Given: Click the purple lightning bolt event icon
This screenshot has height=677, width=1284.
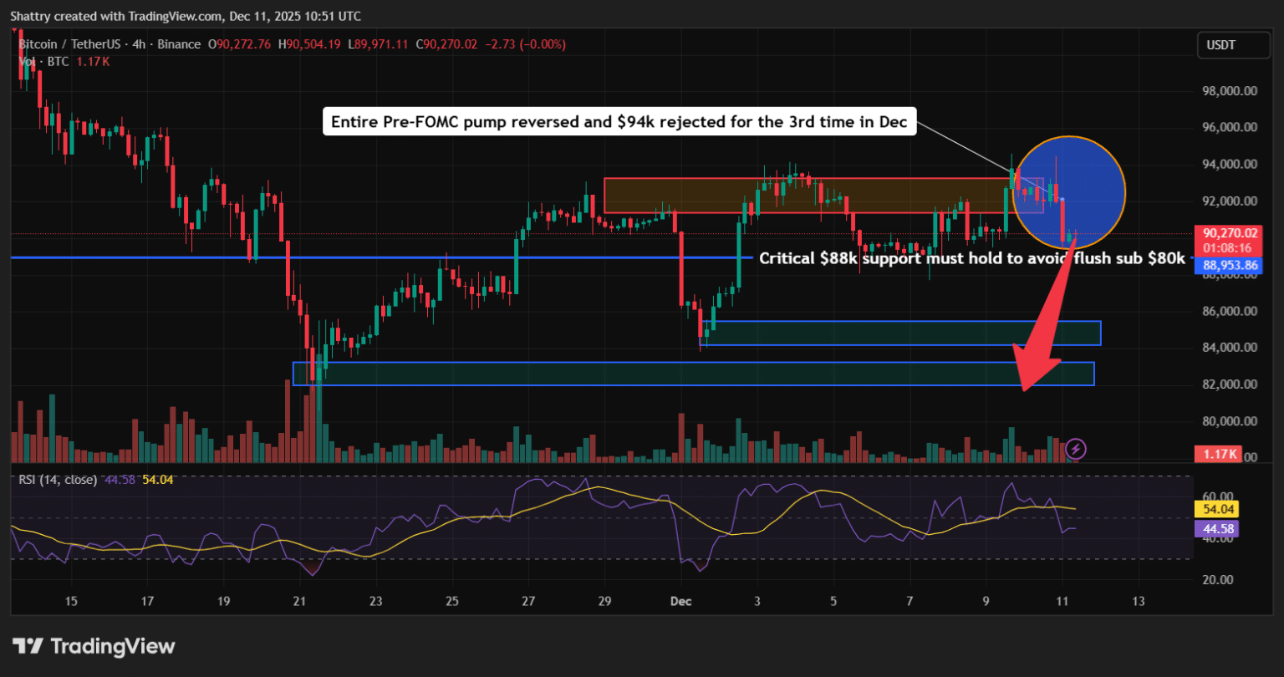Looking at the screenshot, I should coord(1076,449).
